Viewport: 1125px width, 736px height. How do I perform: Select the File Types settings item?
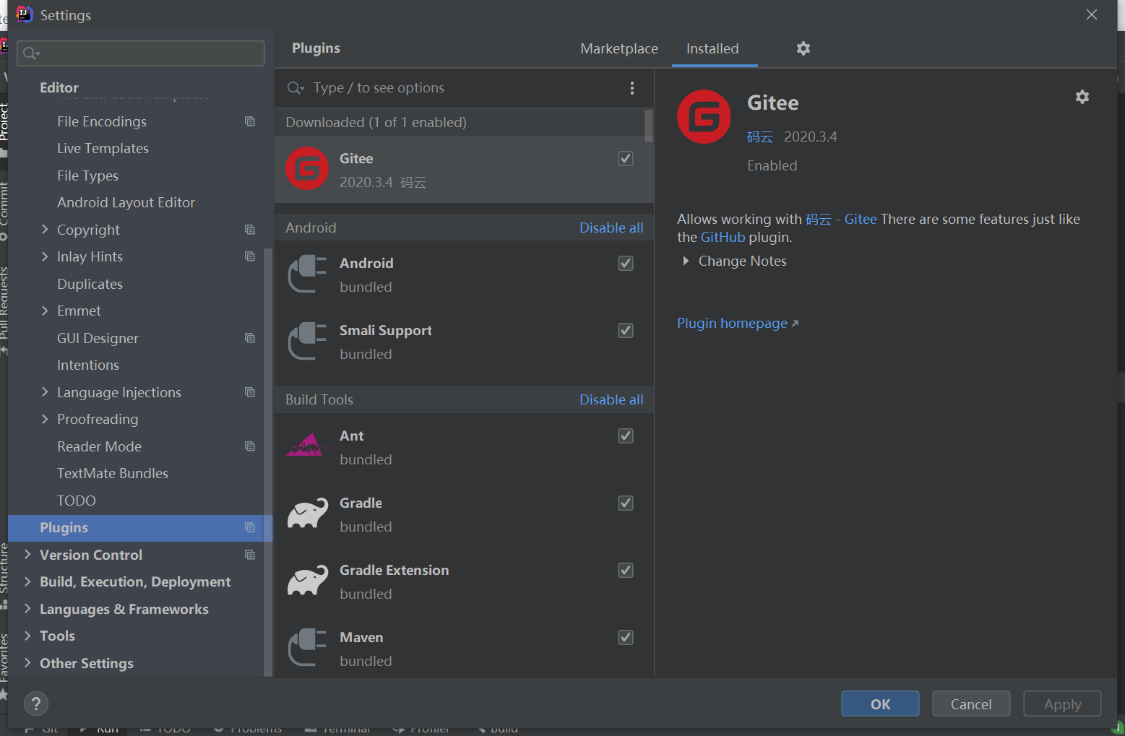87,176
